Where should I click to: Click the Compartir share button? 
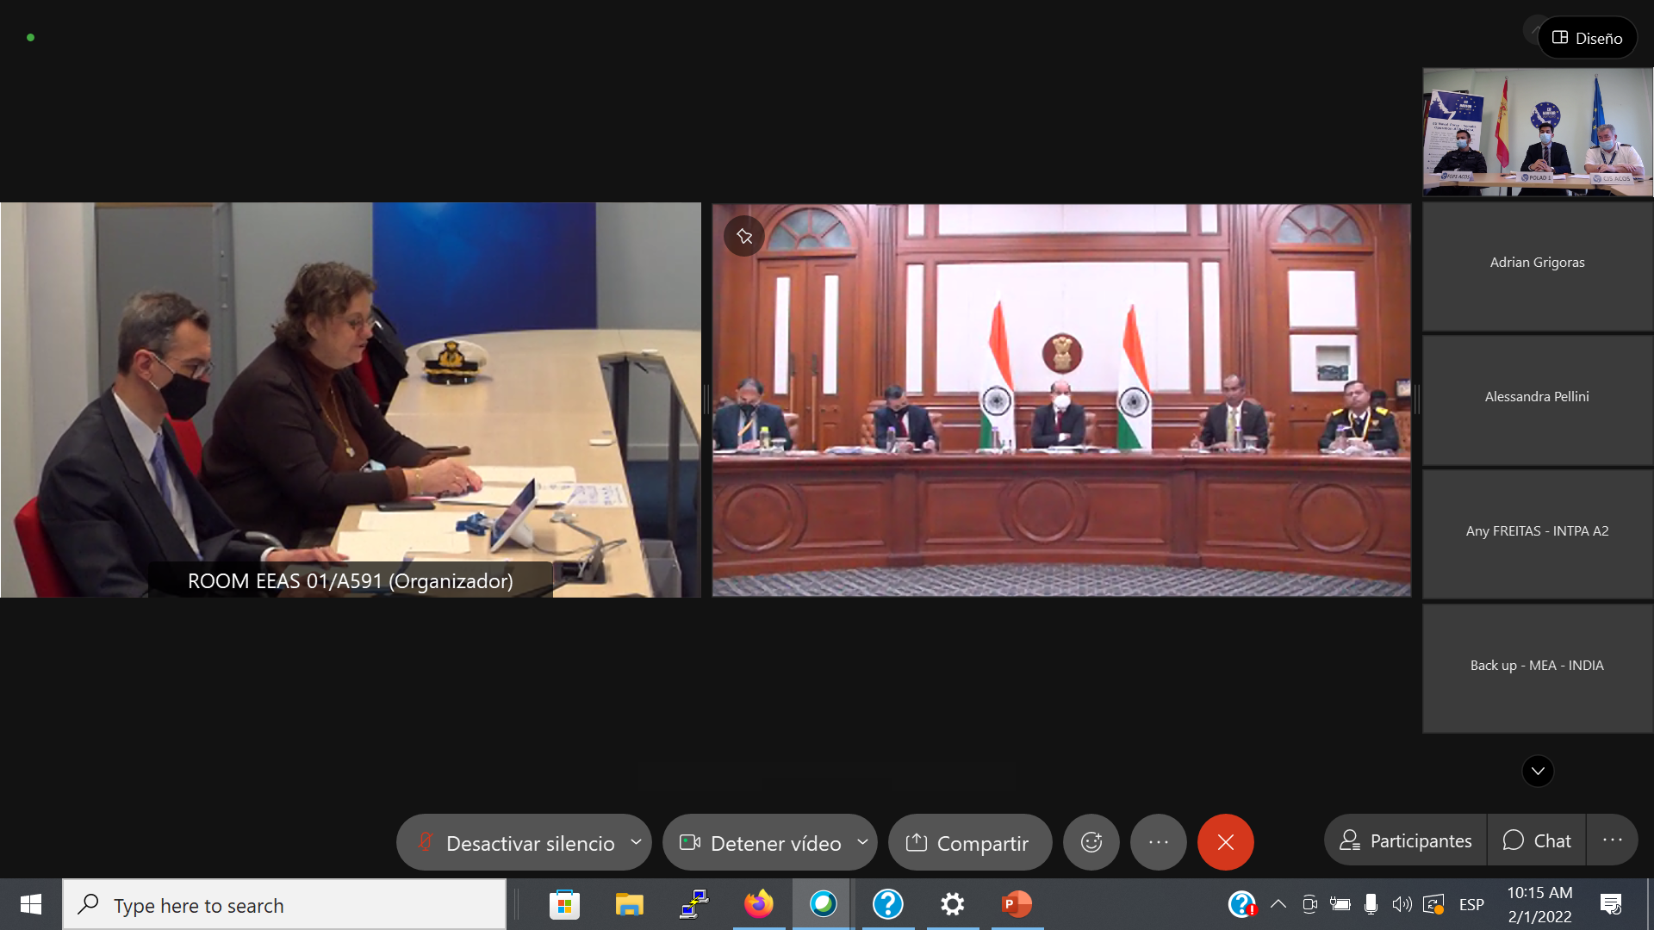[x=968, y=842]
